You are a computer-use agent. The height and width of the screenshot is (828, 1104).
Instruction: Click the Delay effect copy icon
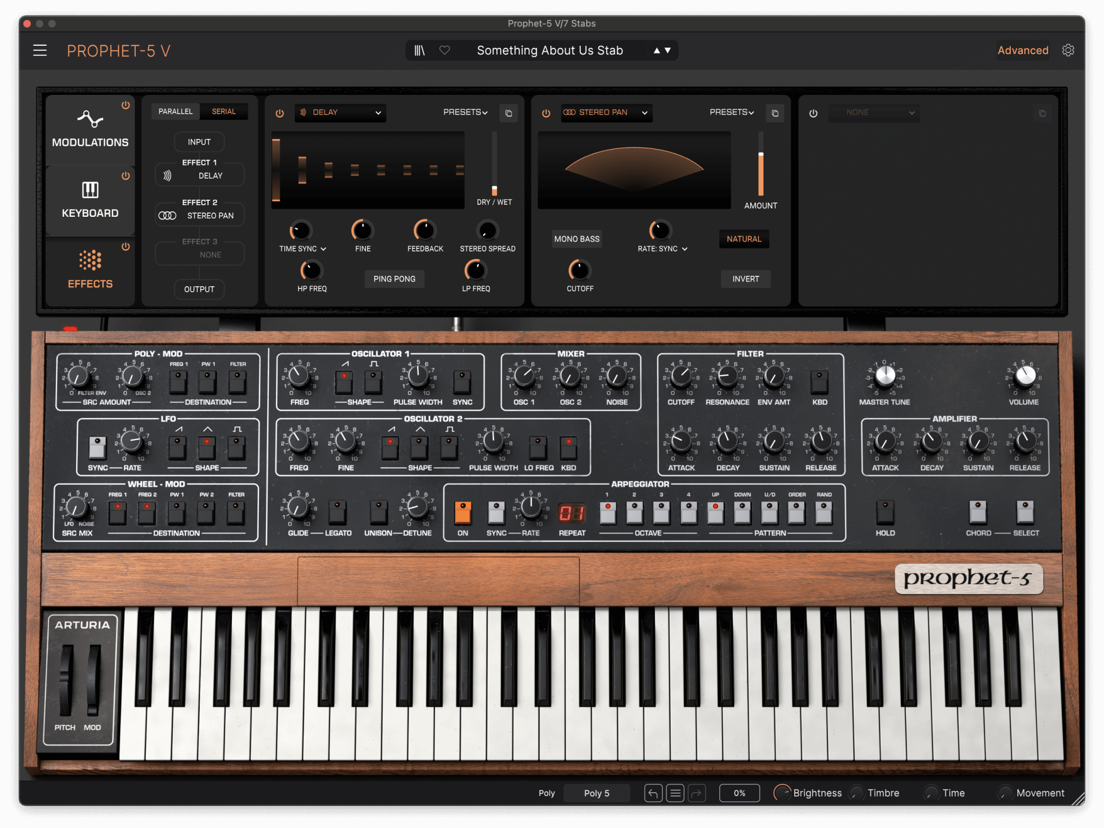(508, 113)
